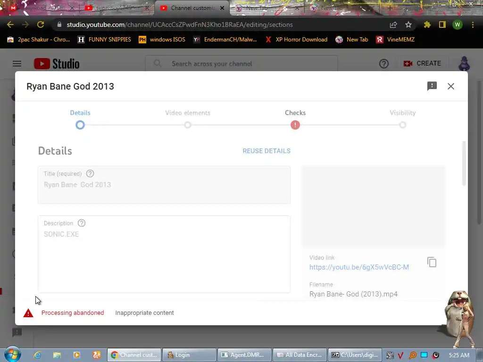Image resolution: width=483 pixels, height=362 pixels.
Task: Click the YouTube Studio logo
Action: point(57,64)
